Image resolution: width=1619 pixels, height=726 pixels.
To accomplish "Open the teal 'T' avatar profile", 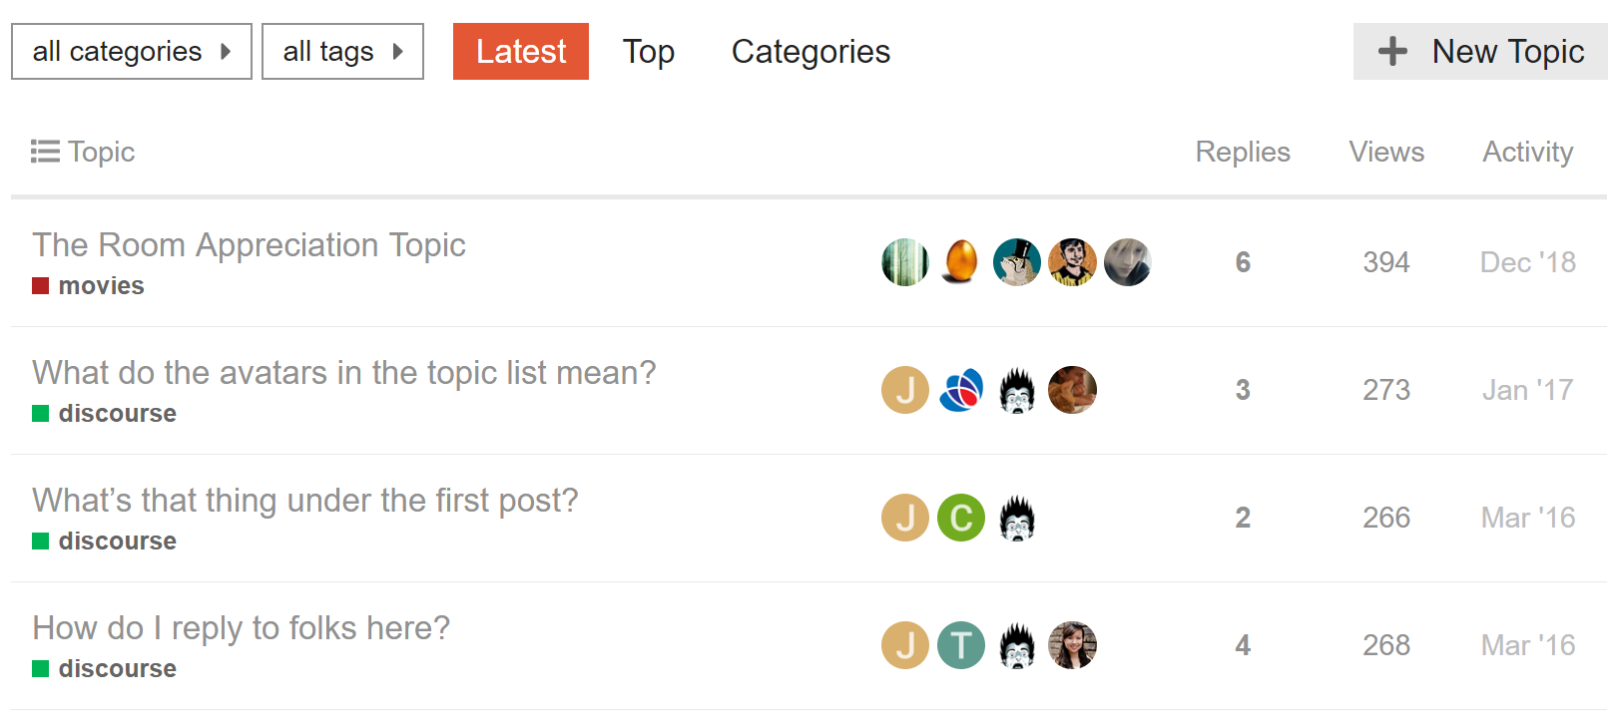I will coord(960,645).
